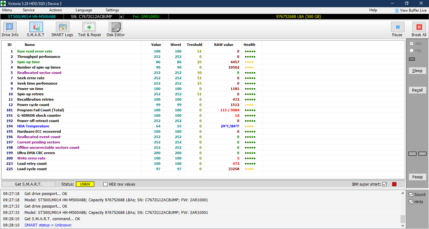Open SMART Logs

point(62,30)
